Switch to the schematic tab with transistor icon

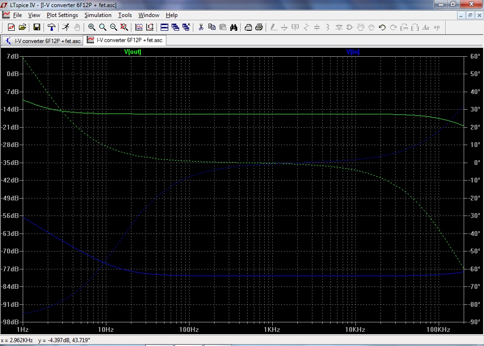[x=43, y=41]
